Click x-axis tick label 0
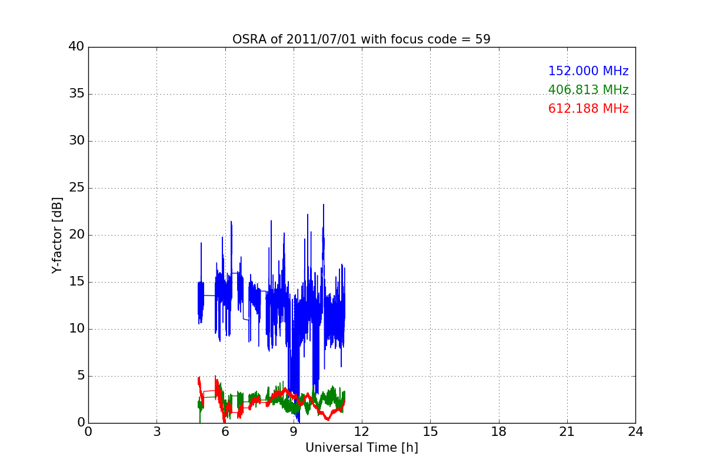Viewport: 706px width, 470px height. (88, 431)
